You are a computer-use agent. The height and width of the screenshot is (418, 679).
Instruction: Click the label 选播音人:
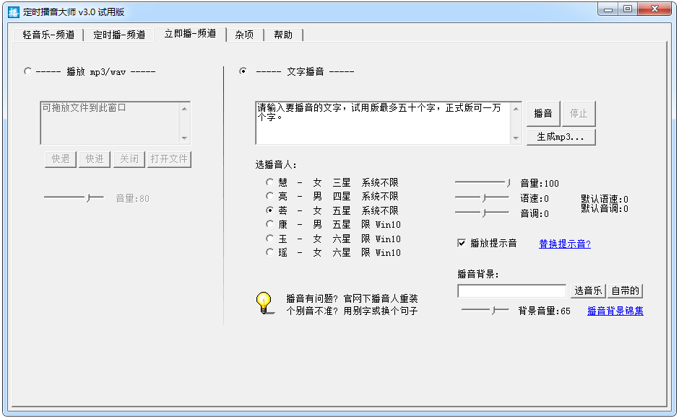(276, 165)
